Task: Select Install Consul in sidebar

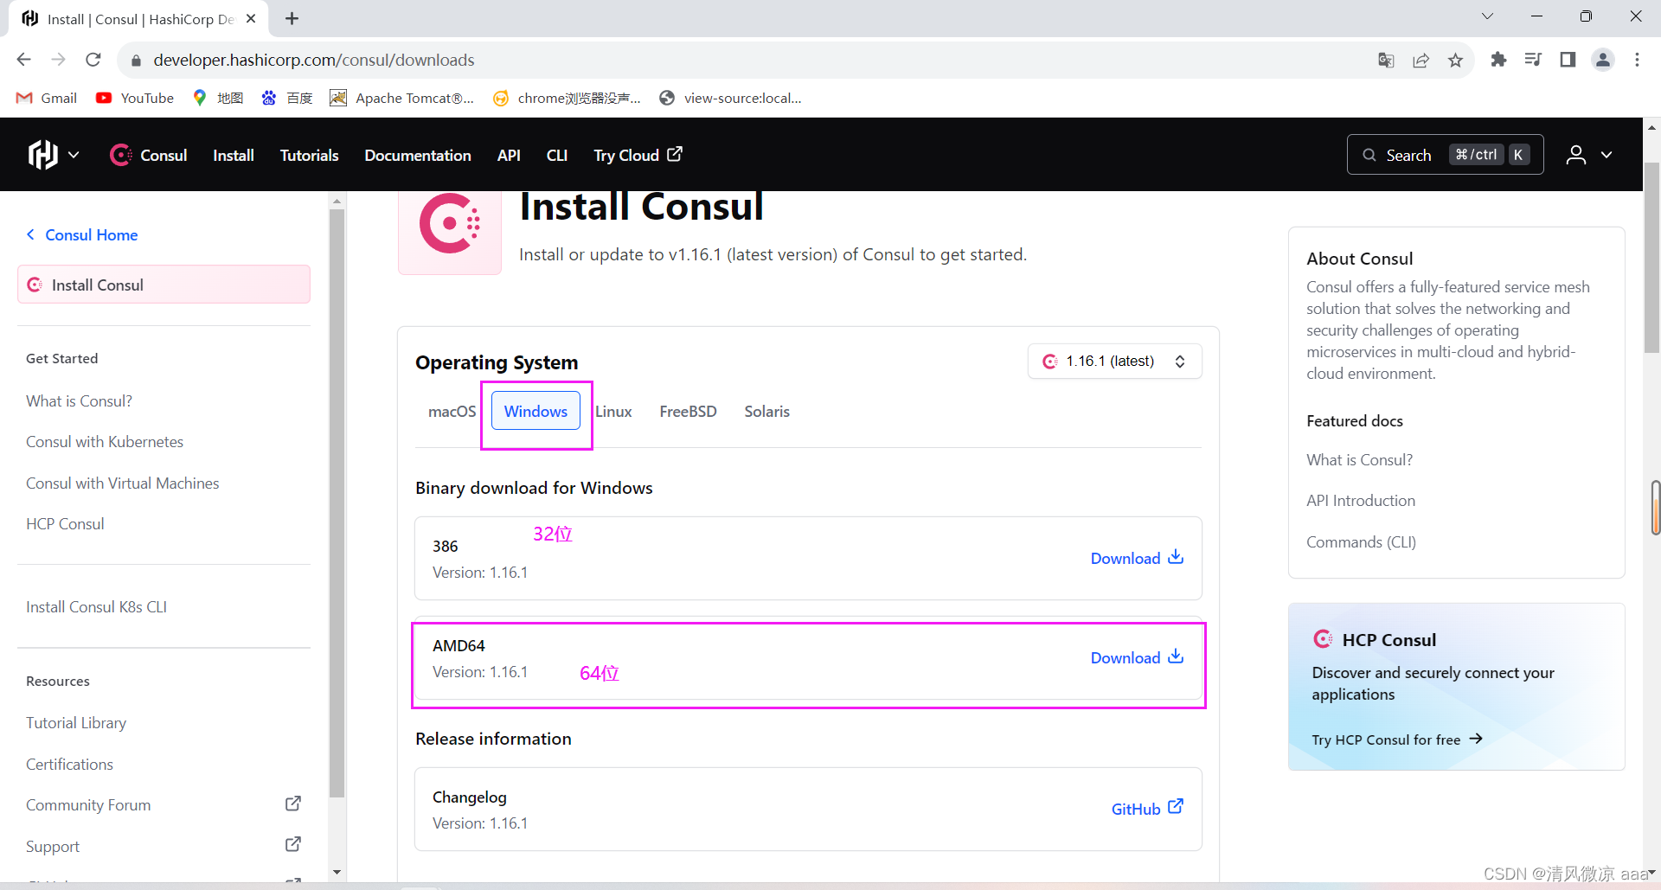Action: tap(164, 285)
